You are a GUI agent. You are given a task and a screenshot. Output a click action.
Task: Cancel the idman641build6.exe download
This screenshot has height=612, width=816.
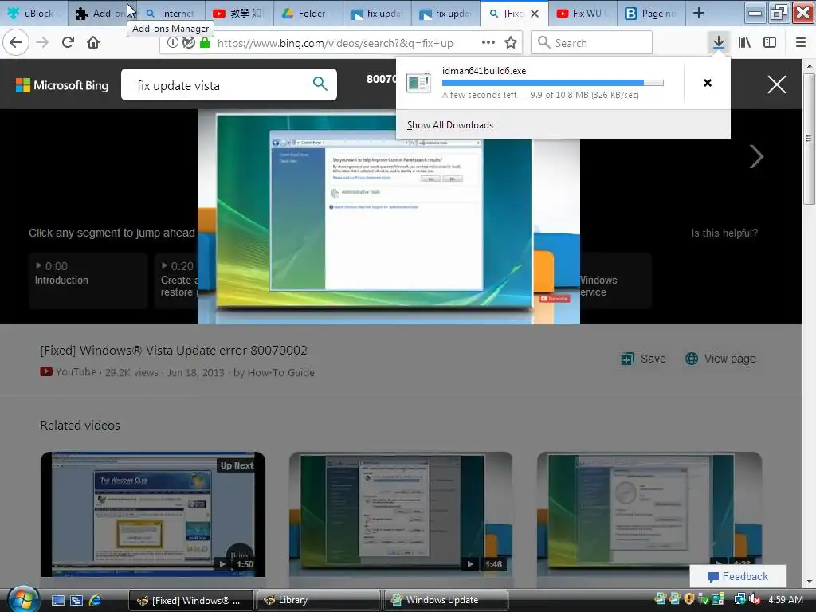pyautogui.click(x=708, y=83)
